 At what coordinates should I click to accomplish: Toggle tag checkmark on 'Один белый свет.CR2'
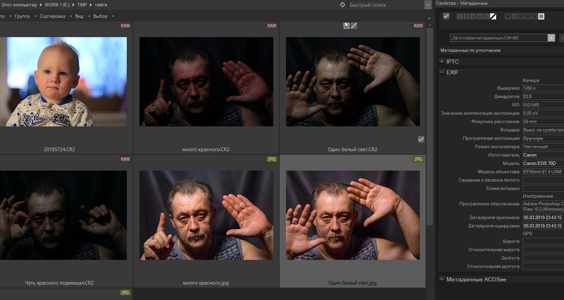coord(421,139)
